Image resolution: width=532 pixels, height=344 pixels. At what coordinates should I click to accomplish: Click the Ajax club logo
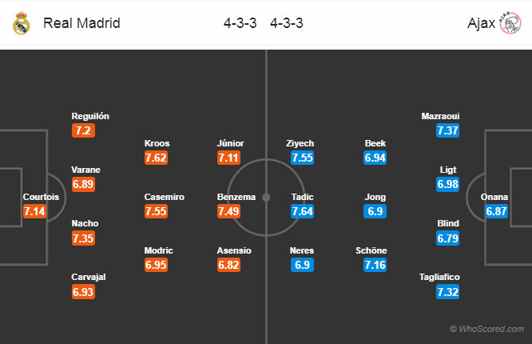tap(509, 23)
